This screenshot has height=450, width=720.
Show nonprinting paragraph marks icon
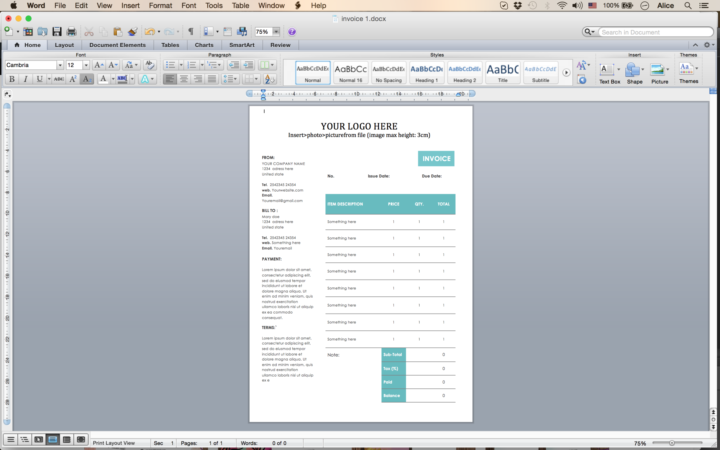click(x=191, y=31)
